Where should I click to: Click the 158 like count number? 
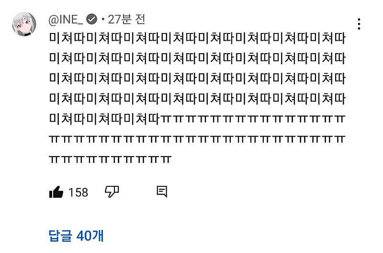[x=79, y=193]
